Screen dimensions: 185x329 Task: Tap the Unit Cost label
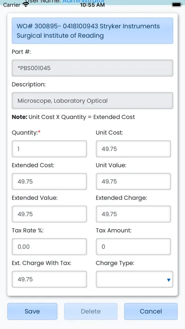pos(109,133)
